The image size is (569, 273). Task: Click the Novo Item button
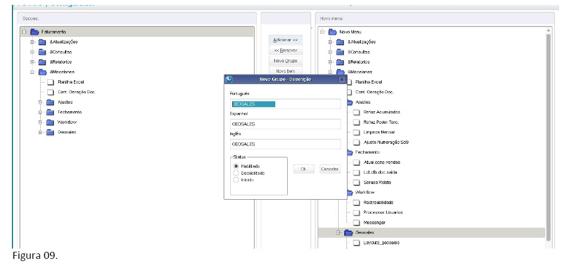pos(286,71)
